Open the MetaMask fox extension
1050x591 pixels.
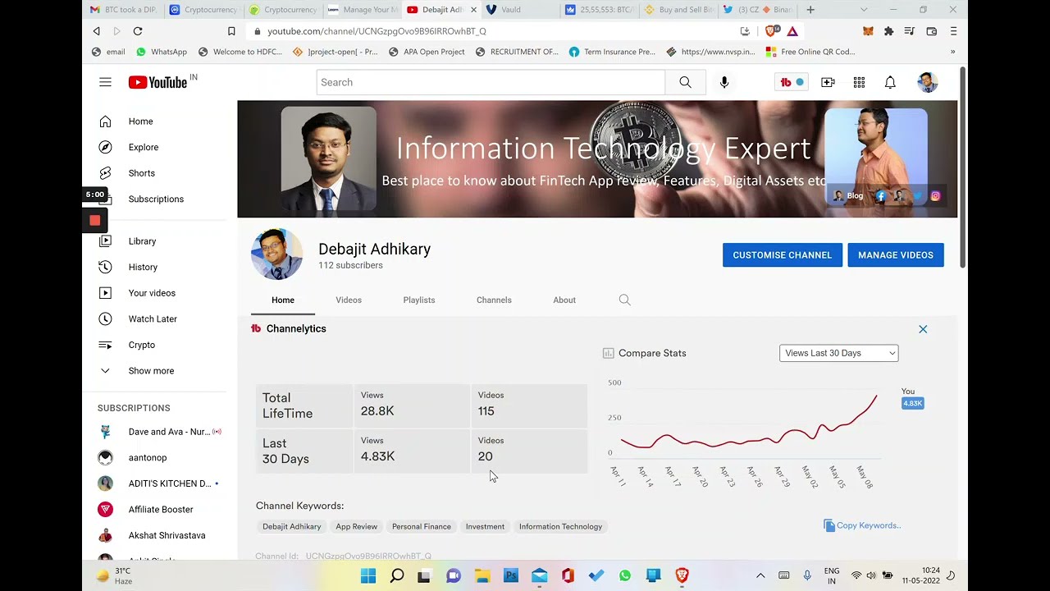point(868,31)
